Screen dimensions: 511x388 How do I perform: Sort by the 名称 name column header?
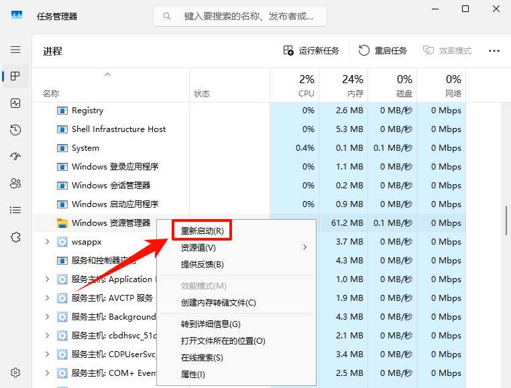[x=111, y=85]
